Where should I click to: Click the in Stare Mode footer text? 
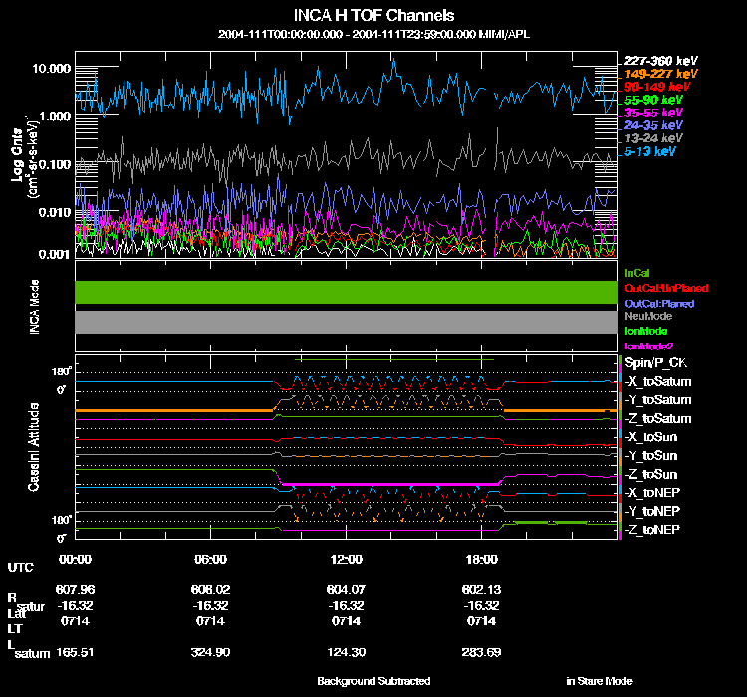point(599,681)
